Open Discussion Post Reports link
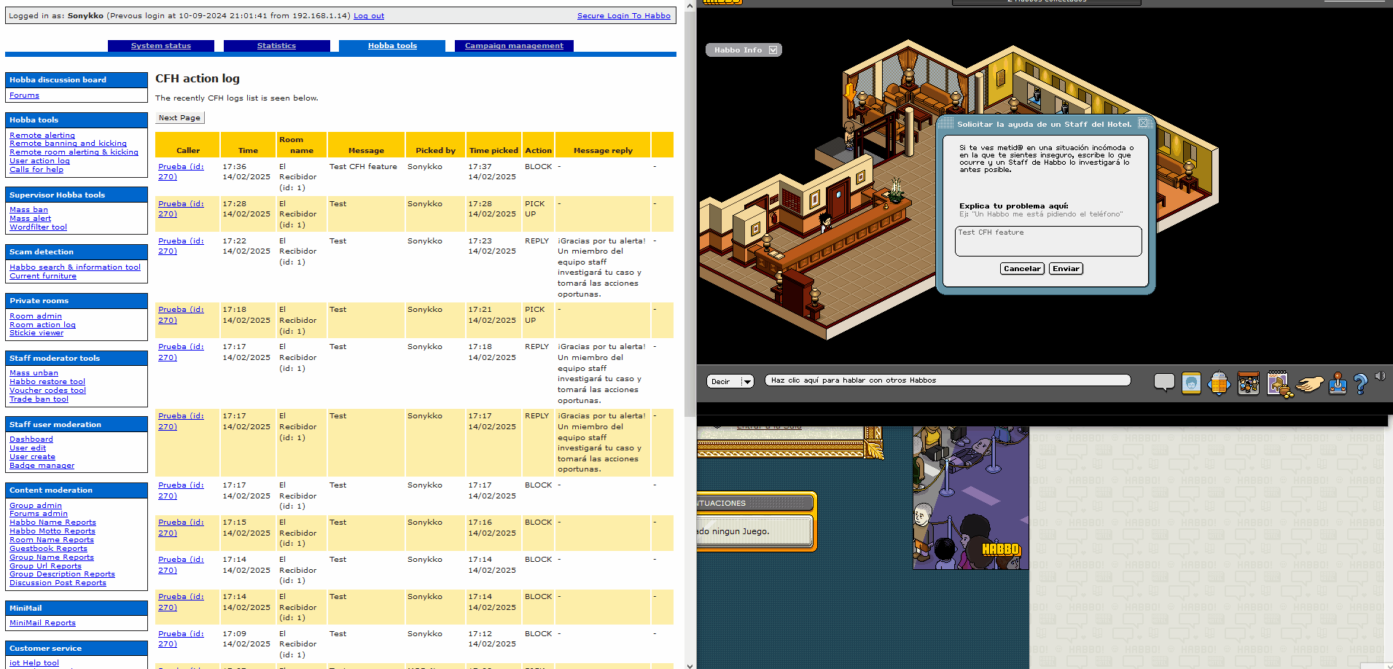This screenshot has height=669, width=1393. (58, 583)
